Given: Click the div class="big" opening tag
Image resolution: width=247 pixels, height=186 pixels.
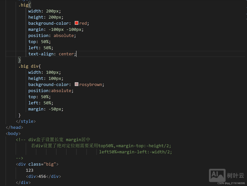Looking at the screenshot, I should pos(37,164).
